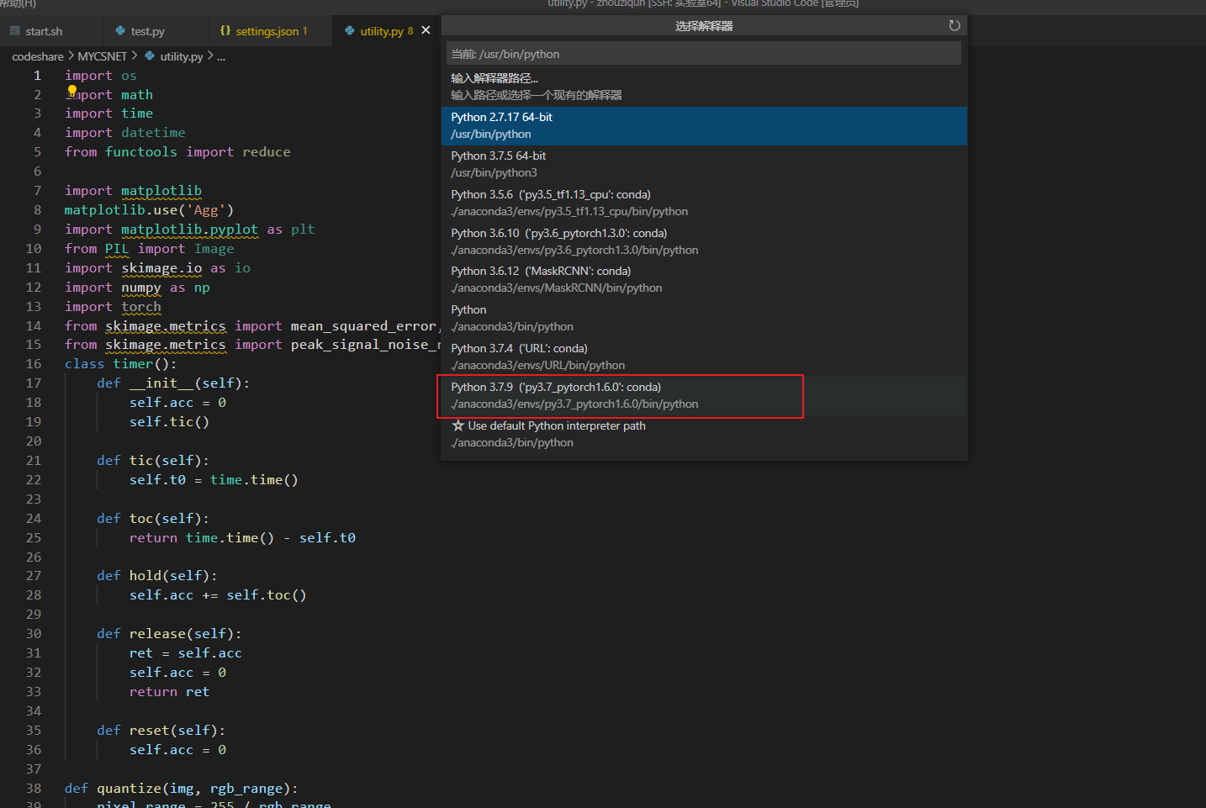The height and width of the screenshot is (808, 1206).
Task: Click 'from PIL import Image' on line 10
Action: pos(149,249)
